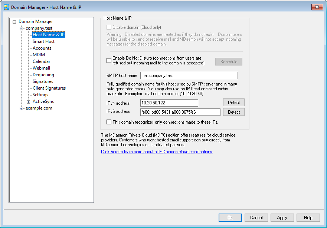Open MDaemon cloud email options link
The height and width of the screenshot is (228, 327).
[x=157, y=152]
